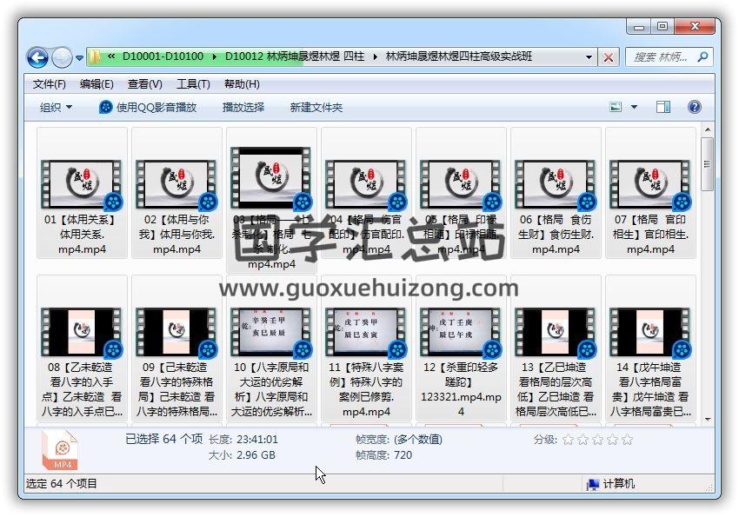The image size is (739, 517).
Task: Click 使用QQ影音播放 toolbar button
Action: pyautogui.click(x=148, y=108)
